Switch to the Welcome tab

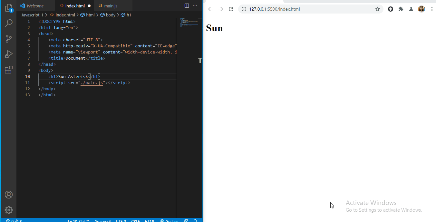(x=35, y=5)
